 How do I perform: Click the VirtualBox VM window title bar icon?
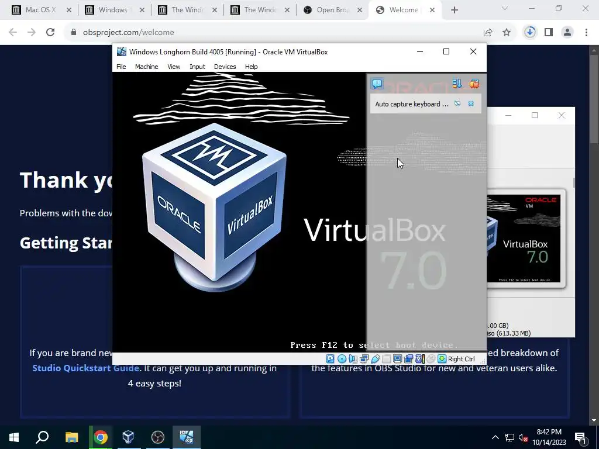point(122,51)
